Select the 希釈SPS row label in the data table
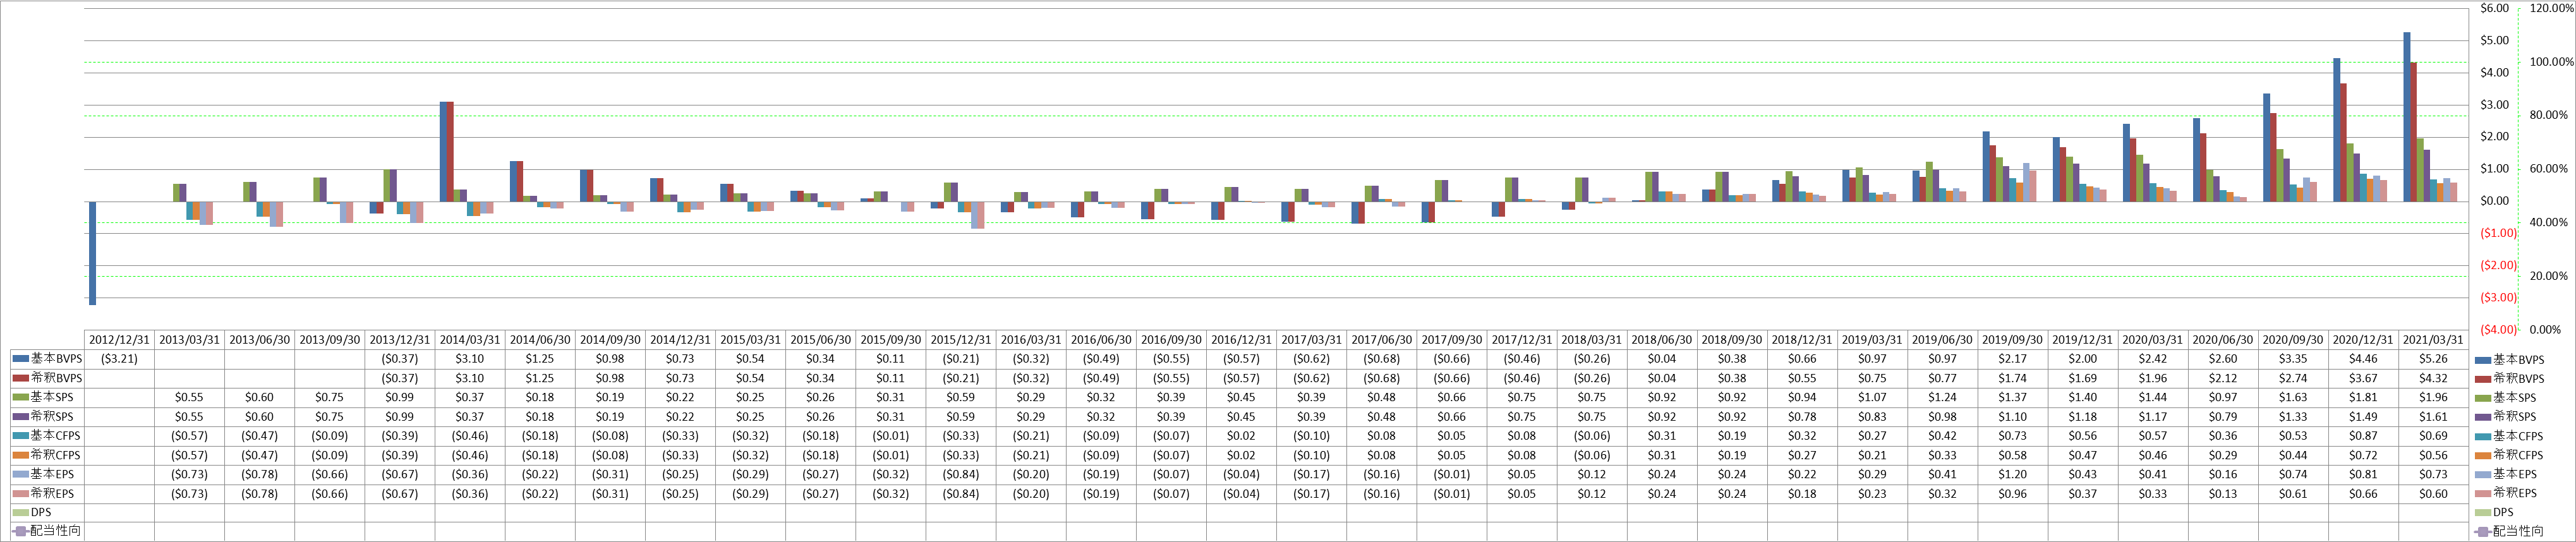 click(x=51, y=416)
